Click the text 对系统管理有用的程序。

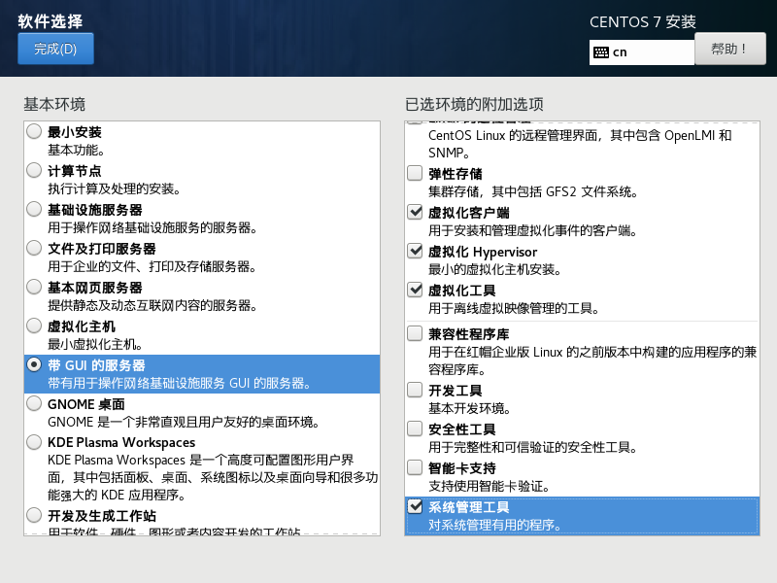click(495, 525)
